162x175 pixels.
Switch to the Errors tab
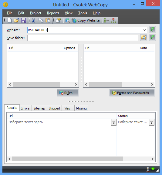[x=25, y=108]
